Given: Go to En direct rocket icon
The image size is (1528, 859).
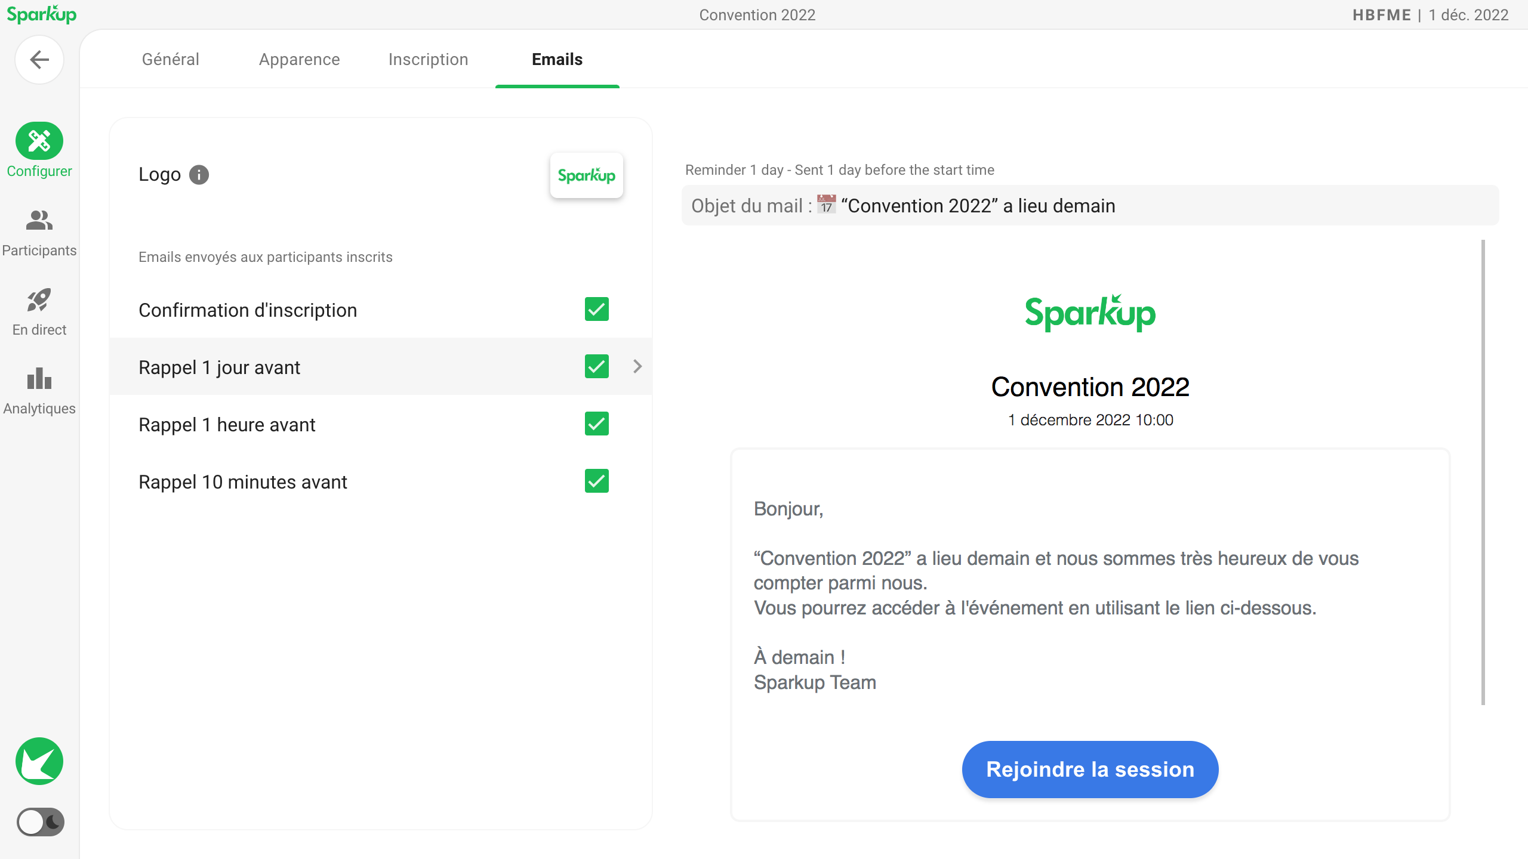Looking at the screenshot, I should click(x=39, y=300).
